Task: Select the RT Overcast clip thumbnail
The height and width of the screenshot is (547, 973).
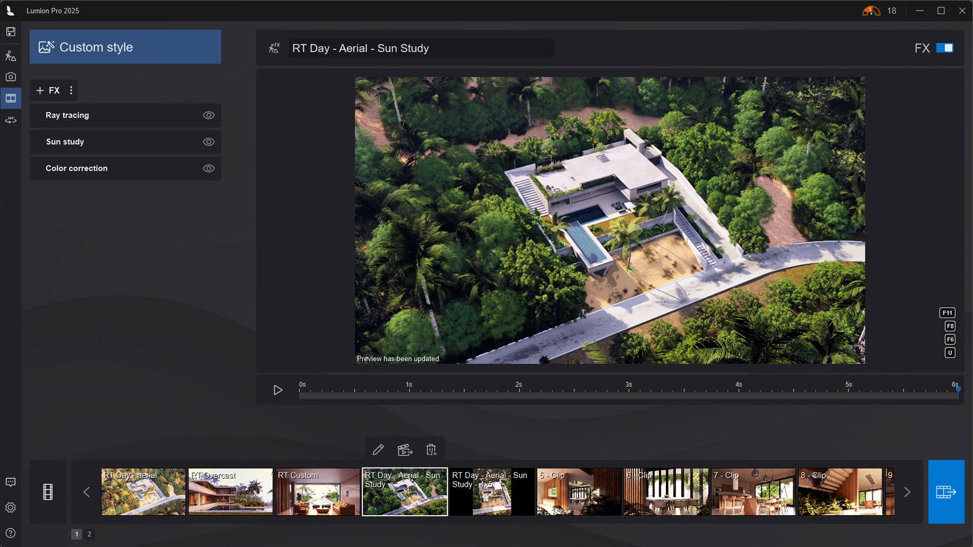Action: coord(230,492)
